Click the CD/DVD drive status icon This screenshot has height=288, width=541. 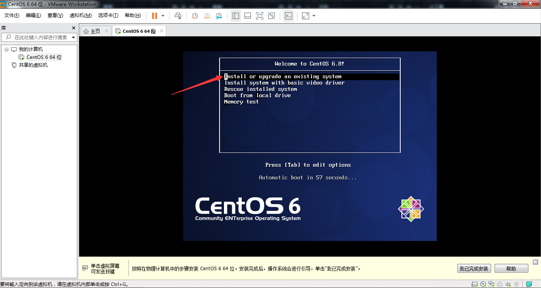(483, 284)
